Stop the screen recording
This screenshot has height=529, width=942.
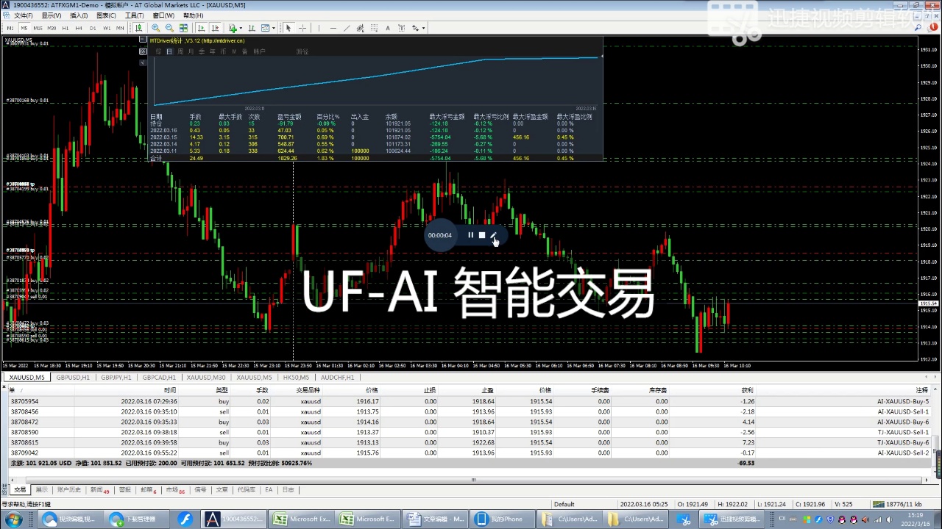click(482, 235)
